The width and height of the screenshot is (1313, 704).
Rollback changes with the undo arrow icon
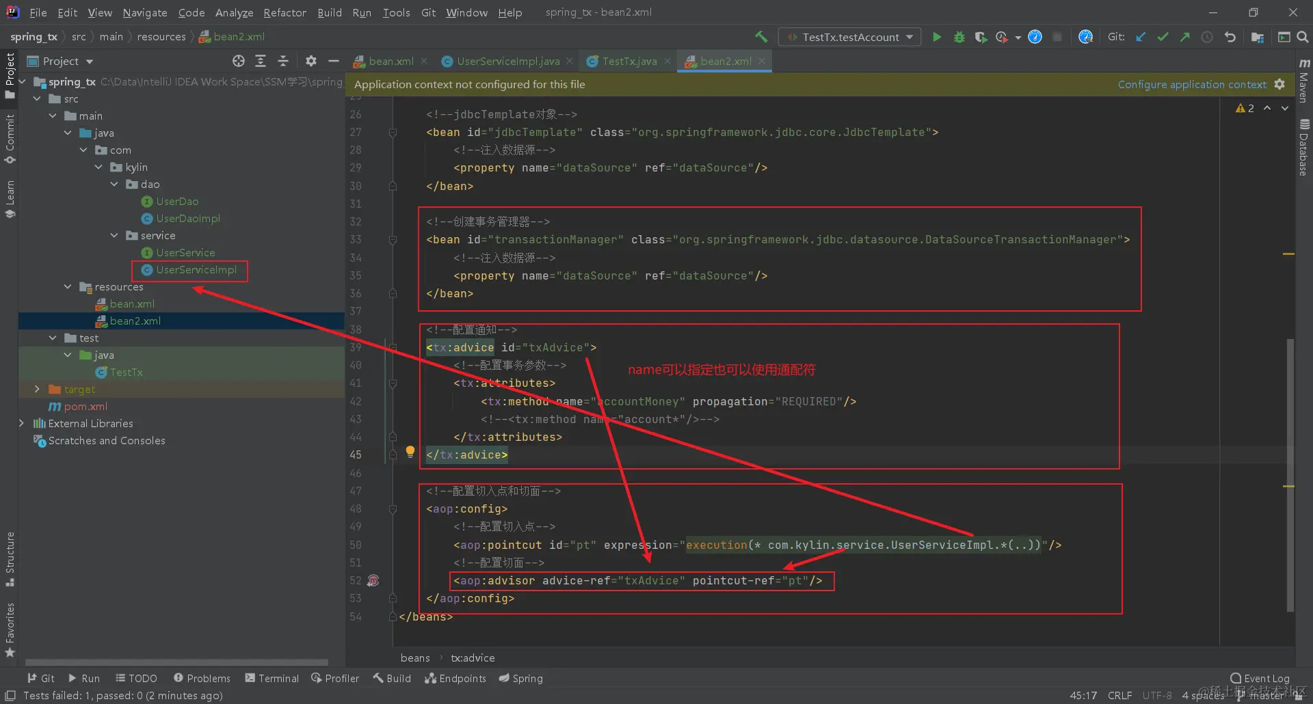click(1230, 37)
